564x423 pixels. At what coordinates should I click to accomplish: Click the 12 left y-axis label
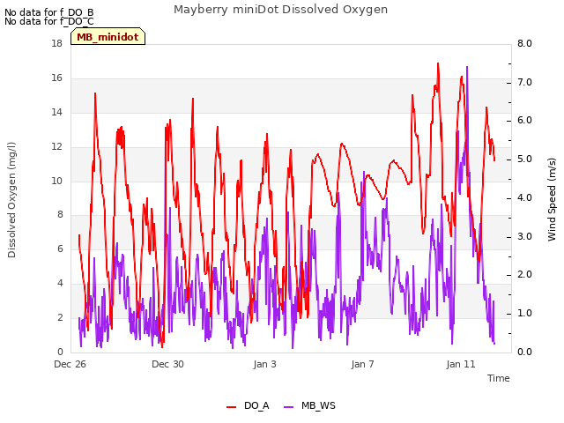57,146
